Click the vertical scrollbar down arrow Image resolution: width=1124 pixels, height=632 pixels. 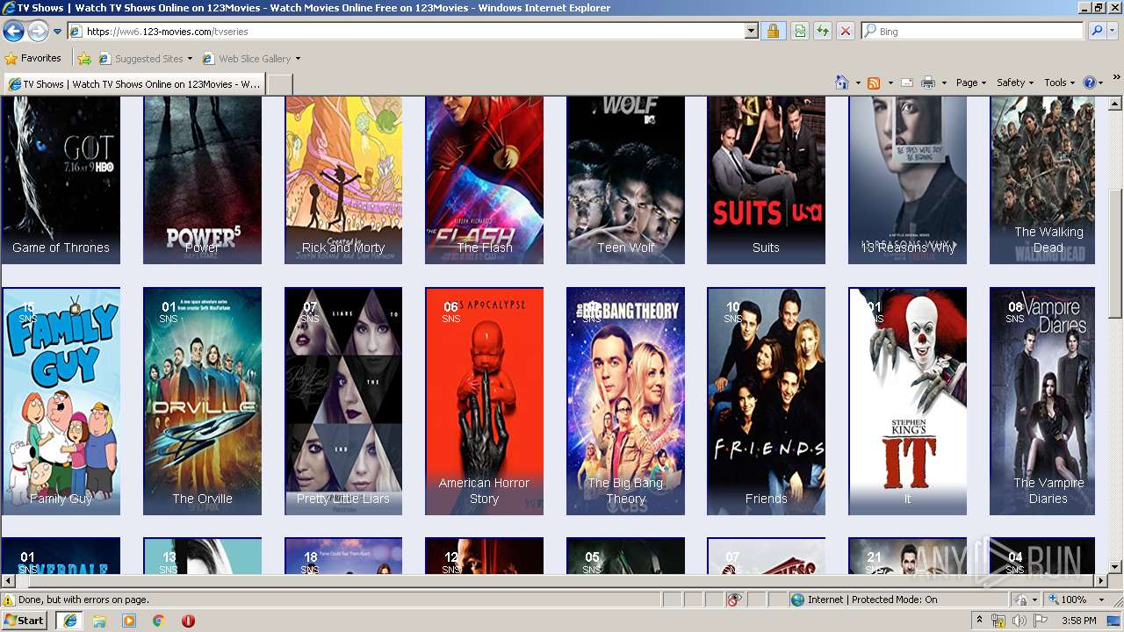1115,567
